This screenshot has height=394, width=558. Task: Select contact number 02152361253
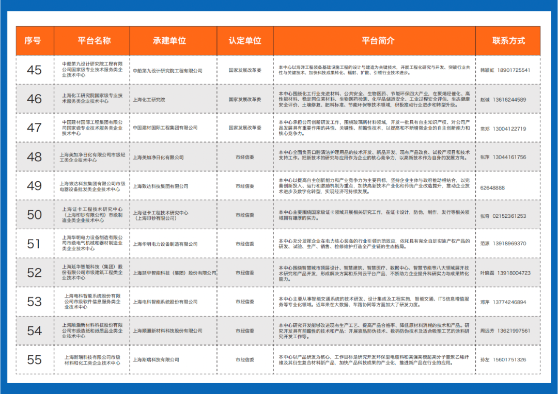click(509, 216)
